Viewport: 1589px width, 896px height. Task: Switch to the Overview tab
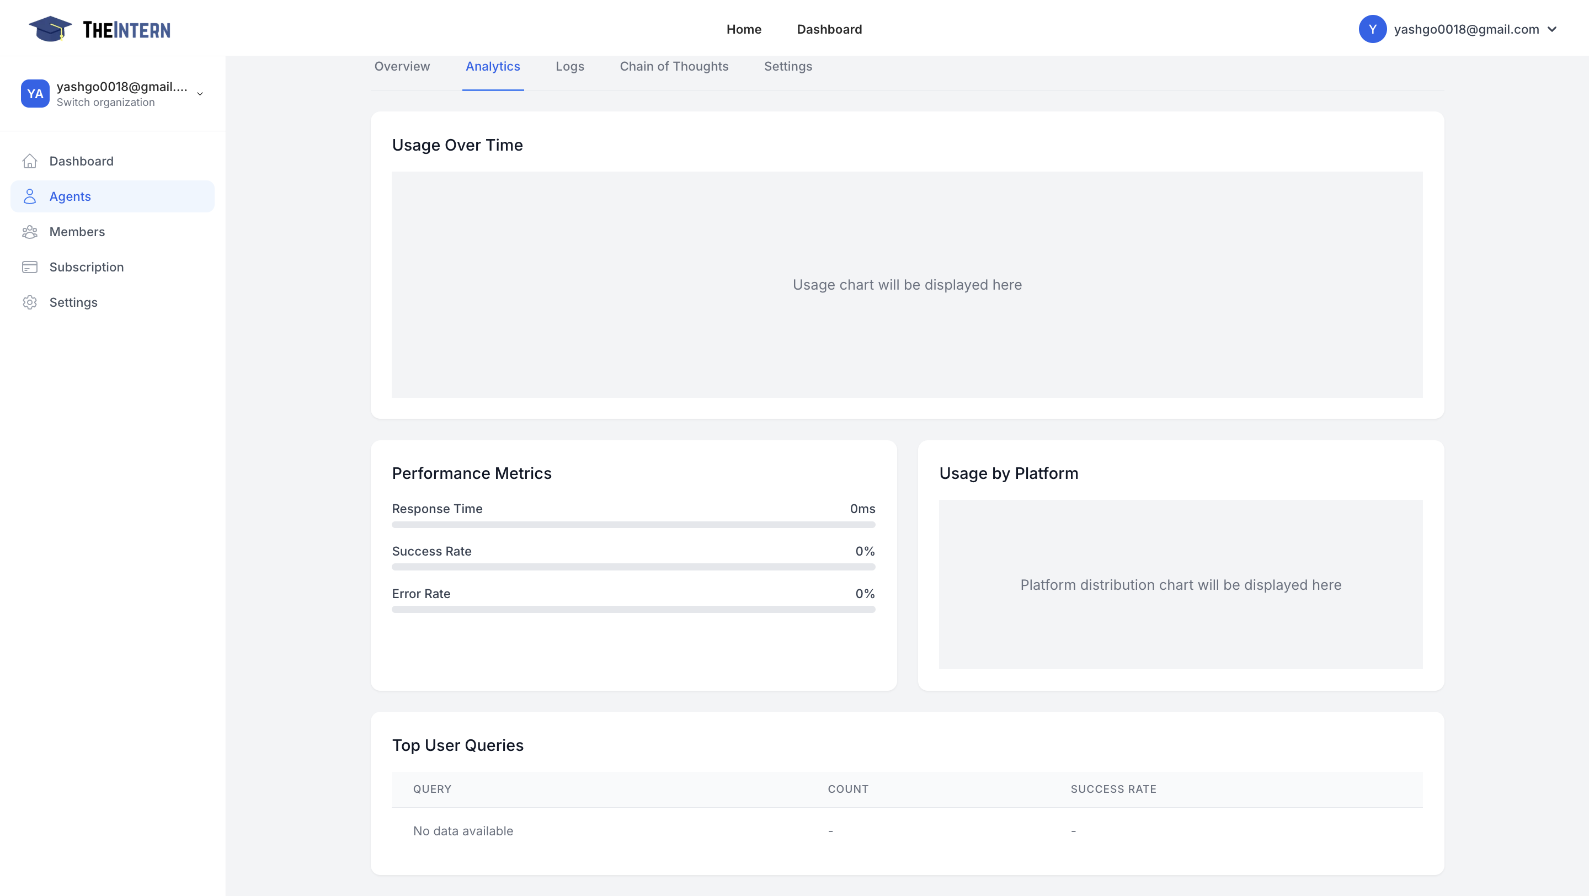tap(402, 66)
